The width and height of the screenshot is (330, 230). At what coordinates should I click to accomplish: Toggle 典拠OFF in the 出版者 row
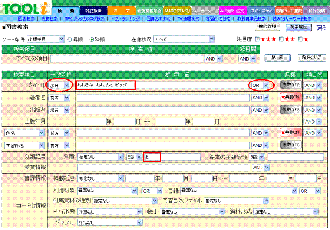click(291, 109)
